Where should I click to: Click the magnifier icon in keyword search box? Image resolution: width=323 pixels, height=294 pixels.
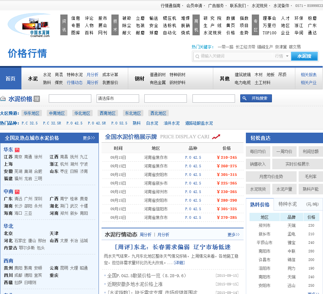(x=197, y=56)
